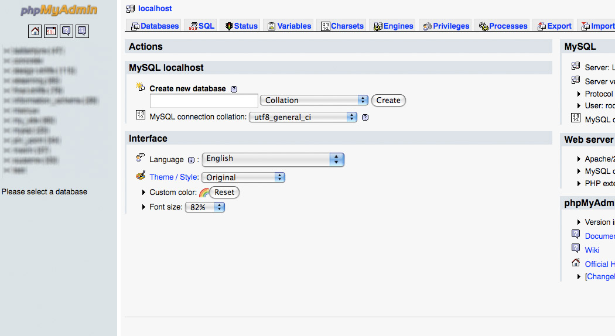Click the server icon beside localhost
Viewport: 615px width, 336px height.
pyautogui.click(x=131, y=9)
